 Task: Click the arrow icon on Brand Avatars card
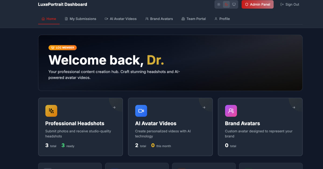(x=293, y=107)
